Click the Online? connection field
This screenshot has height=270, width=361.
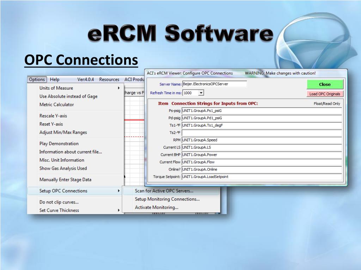point(262,169)
